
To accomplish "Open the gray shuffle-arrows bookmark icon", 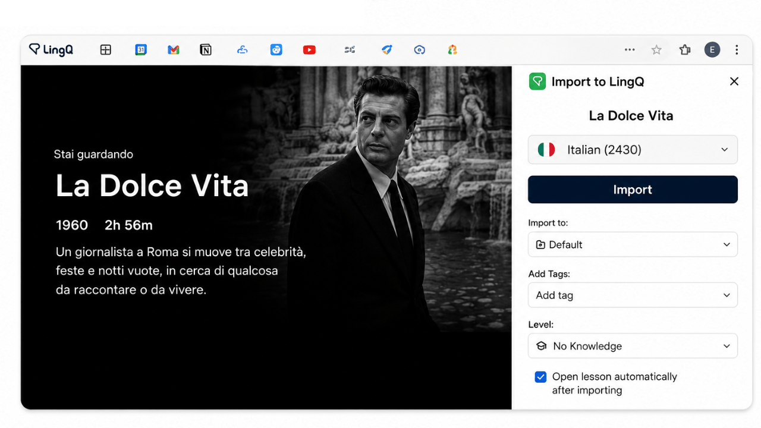I will point(350,50).
